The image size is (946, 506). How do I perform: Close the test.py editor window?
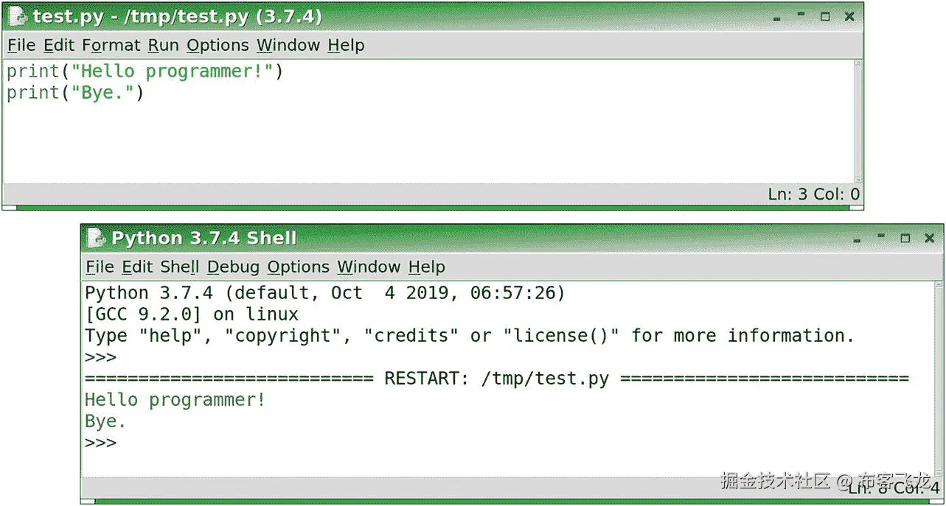click(849, 16)
